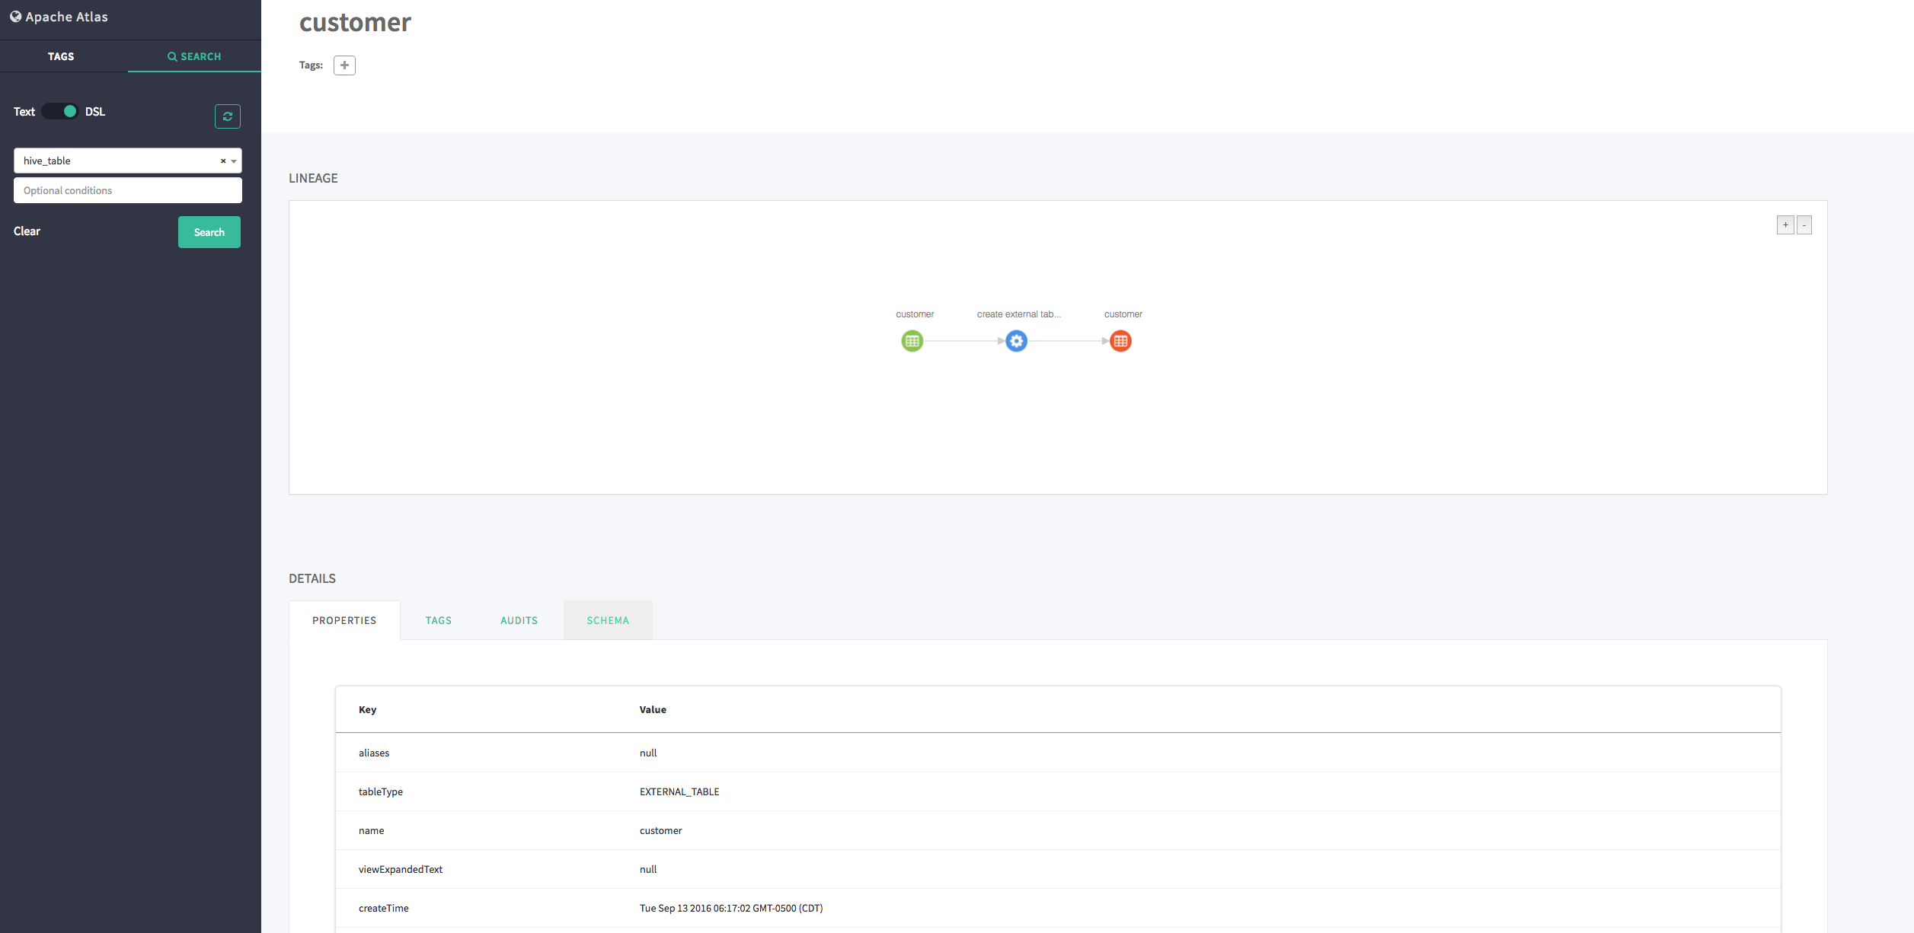Click the Apache Atlas globe logo

[x=16, y=16]
